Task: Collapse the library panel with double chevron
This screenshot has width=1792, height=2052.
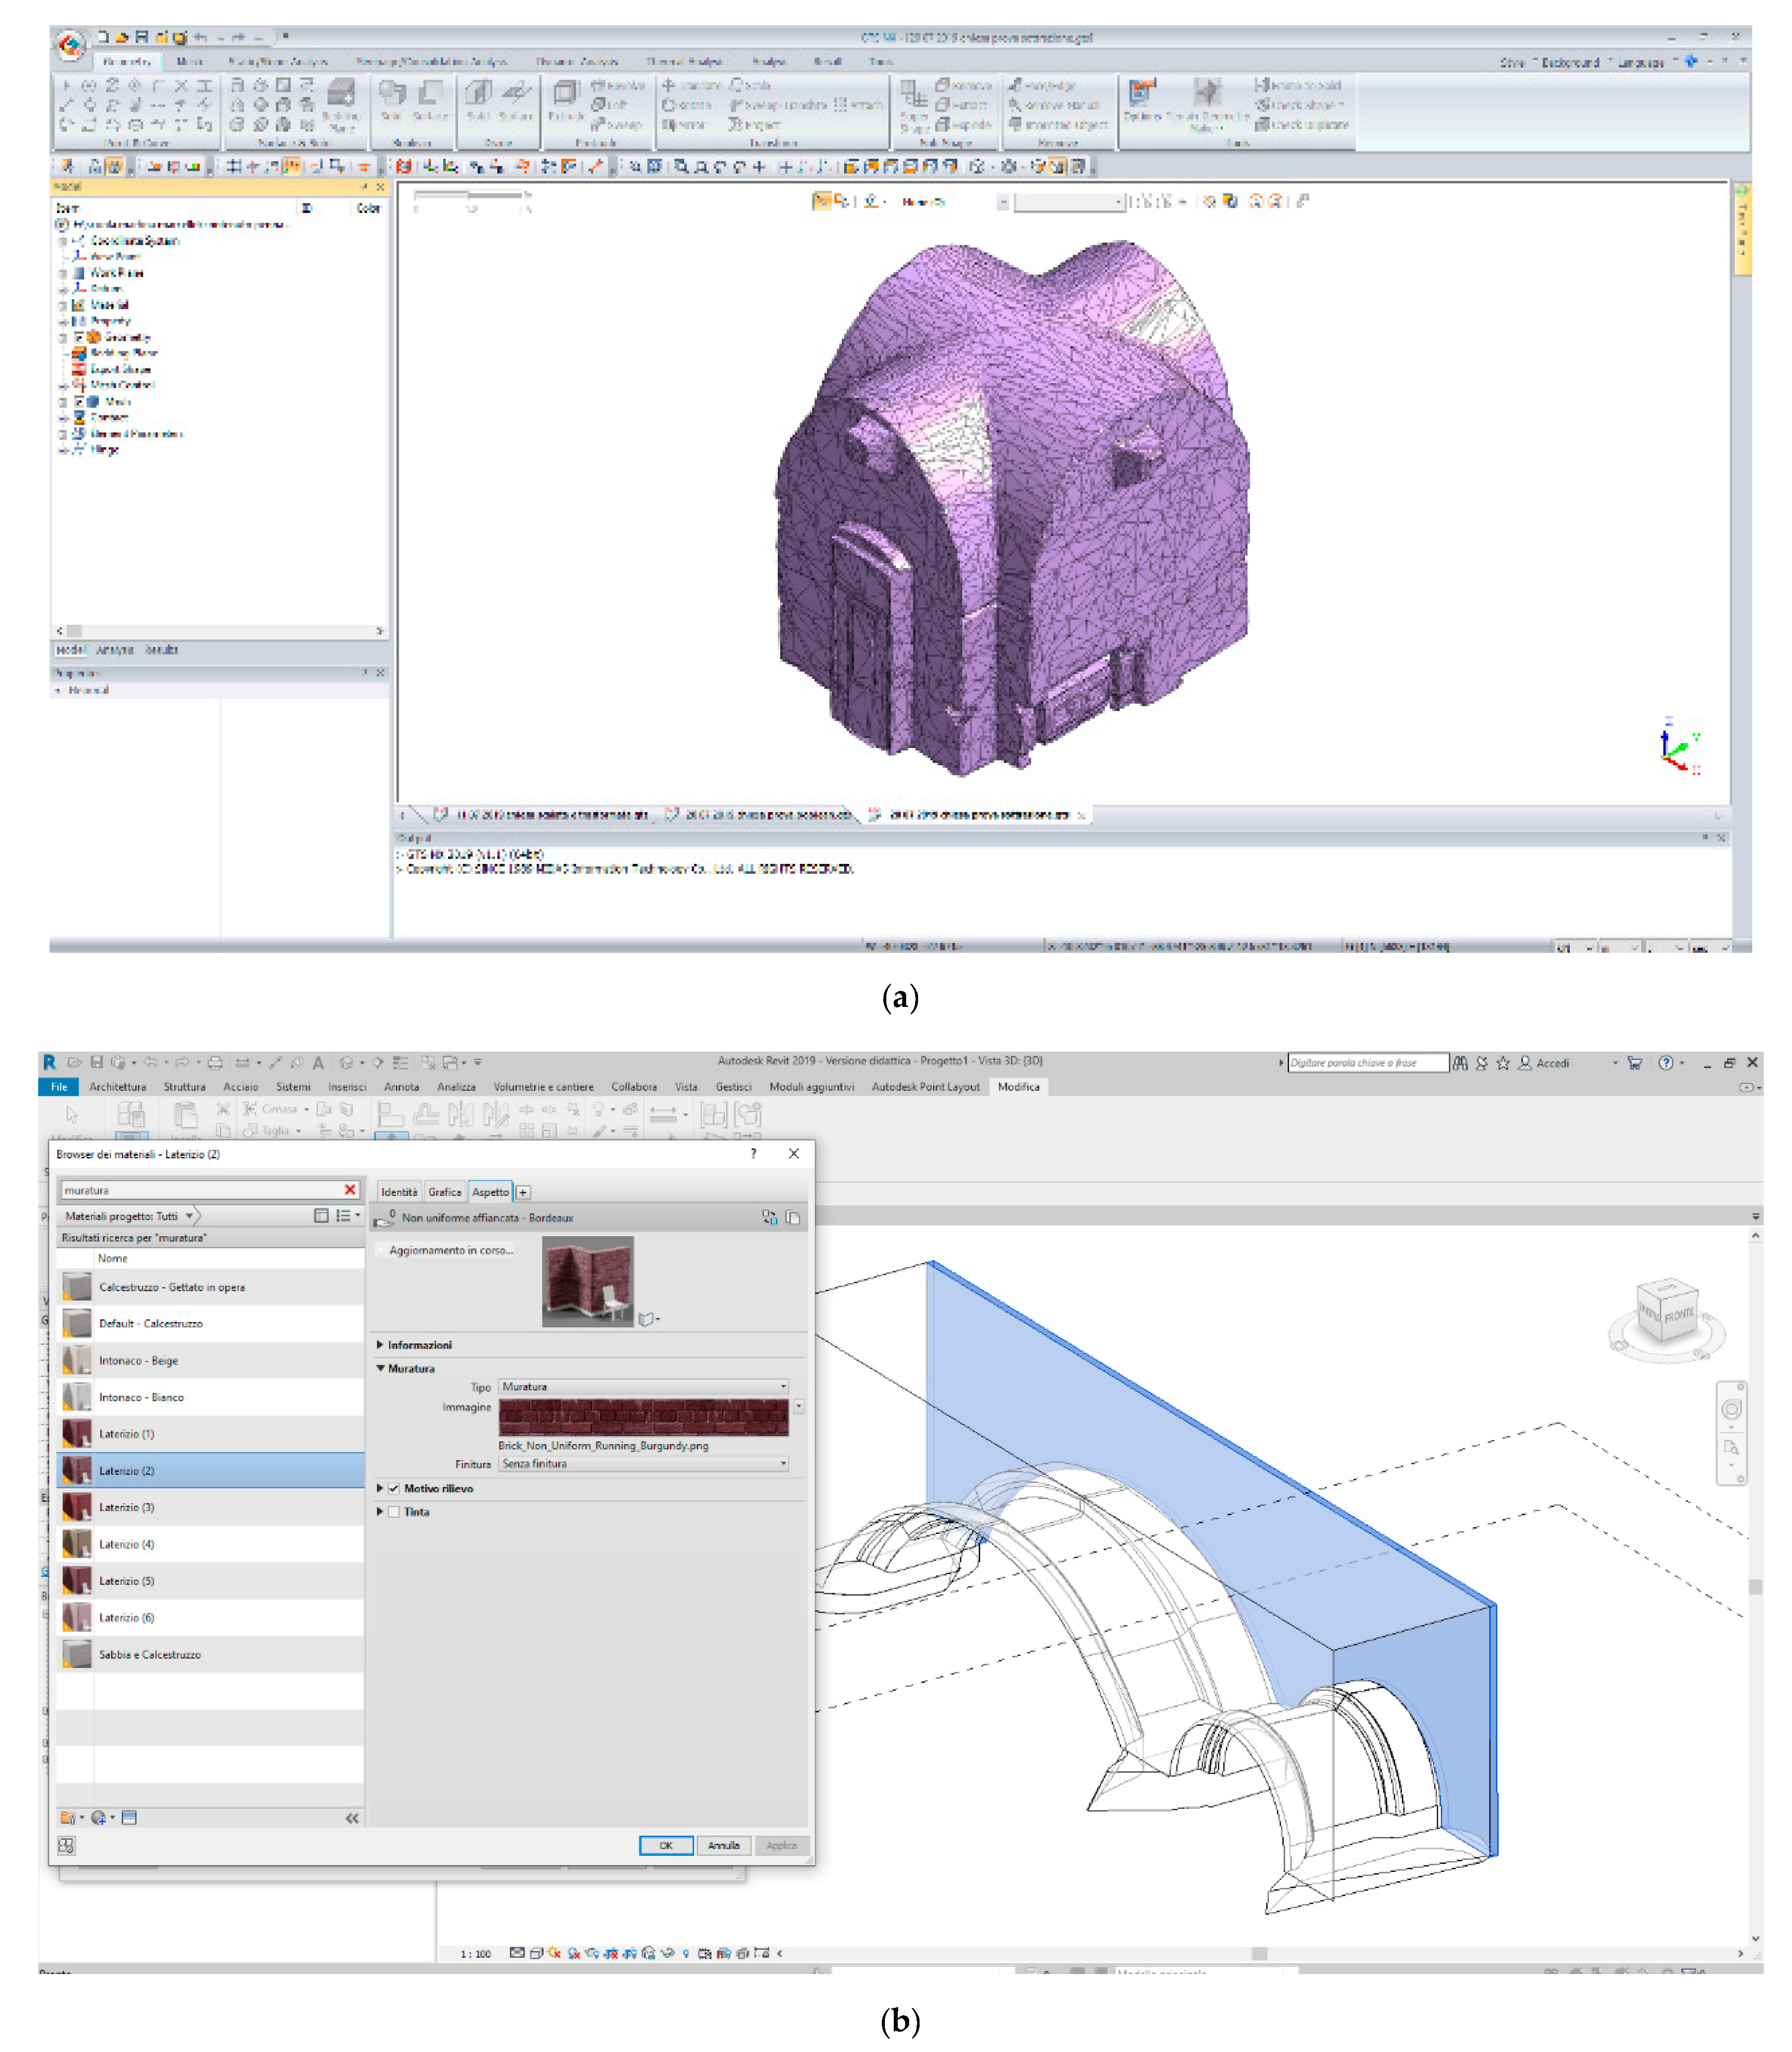Action: pyautogui.click(x=352, y=1818)
